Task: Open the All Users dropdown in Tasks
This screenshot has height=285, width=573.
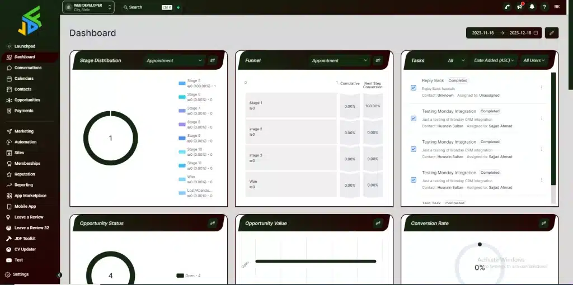Action: tap(533, 60)
